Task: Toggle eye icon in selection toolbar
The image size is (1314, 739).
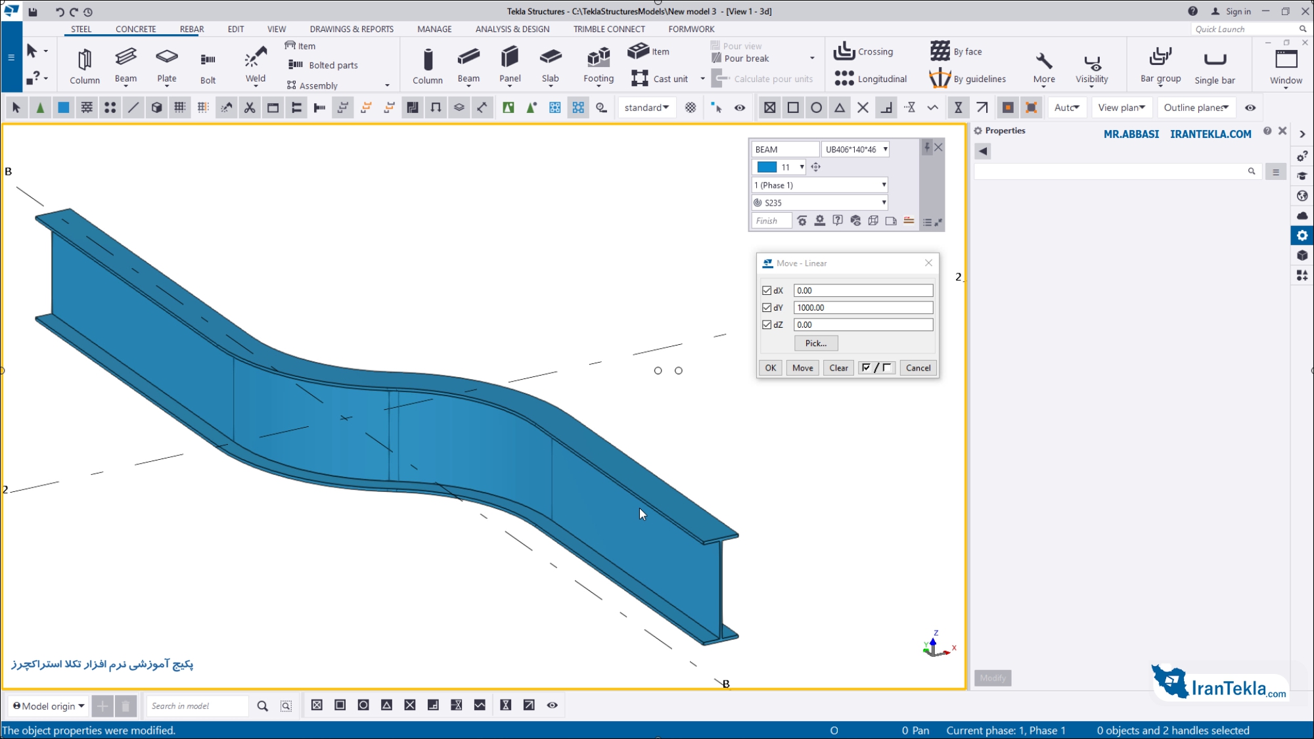Action: click(740, 108)
